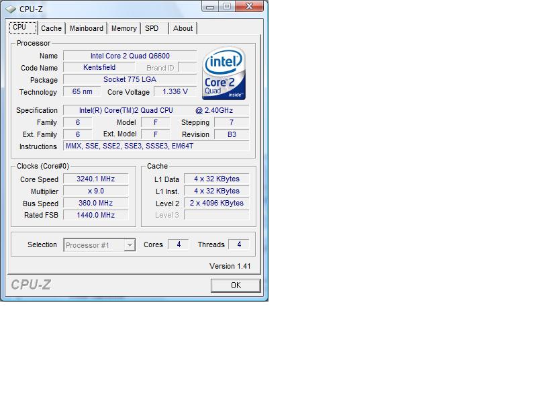The height and width of the screenshot is (403, 537).
Task: Click the Ext. Model value F
Action: [156, 134]
